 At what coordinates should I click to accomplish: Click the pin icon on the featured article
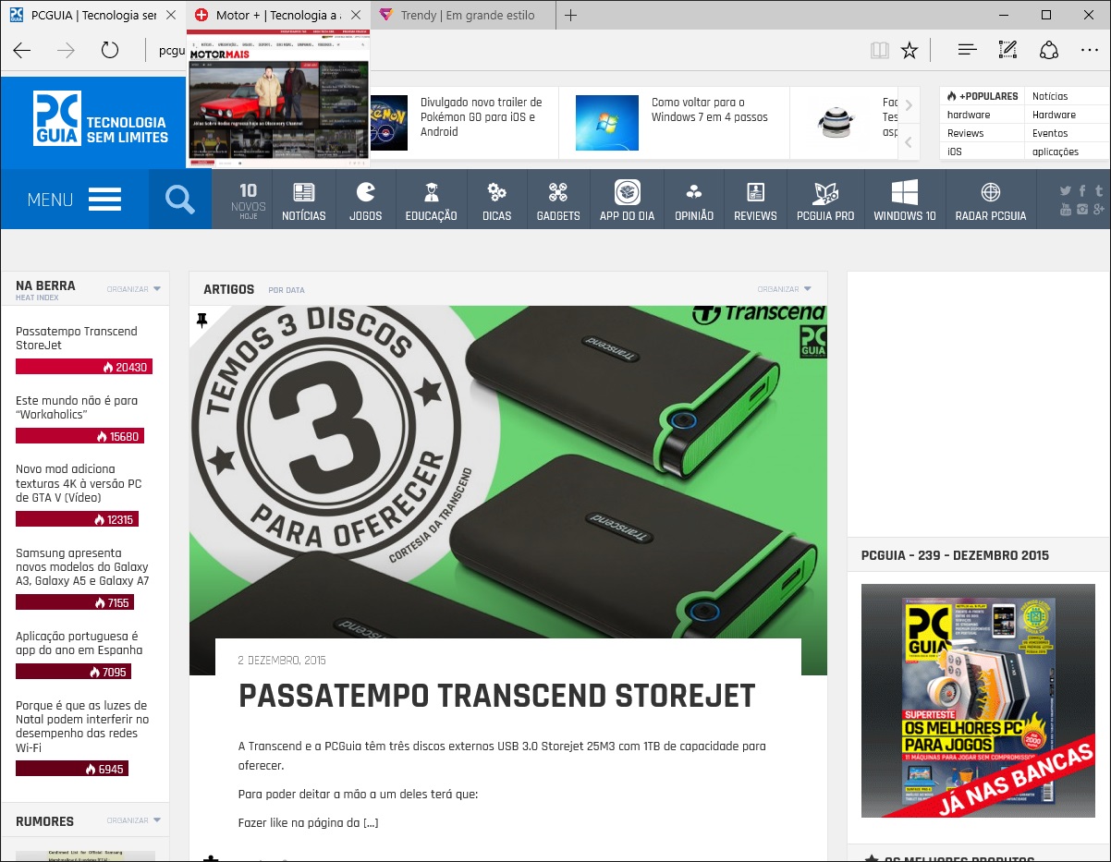201,321
